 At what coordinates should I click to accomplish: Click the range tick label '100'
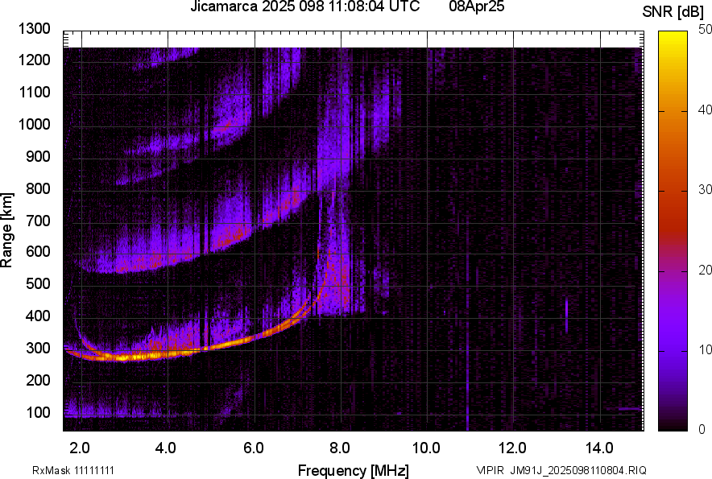point(38,412)
